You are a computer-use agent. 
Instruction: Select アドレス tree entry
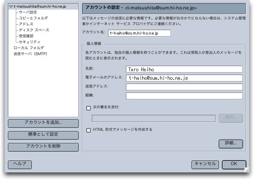[26, 24]
